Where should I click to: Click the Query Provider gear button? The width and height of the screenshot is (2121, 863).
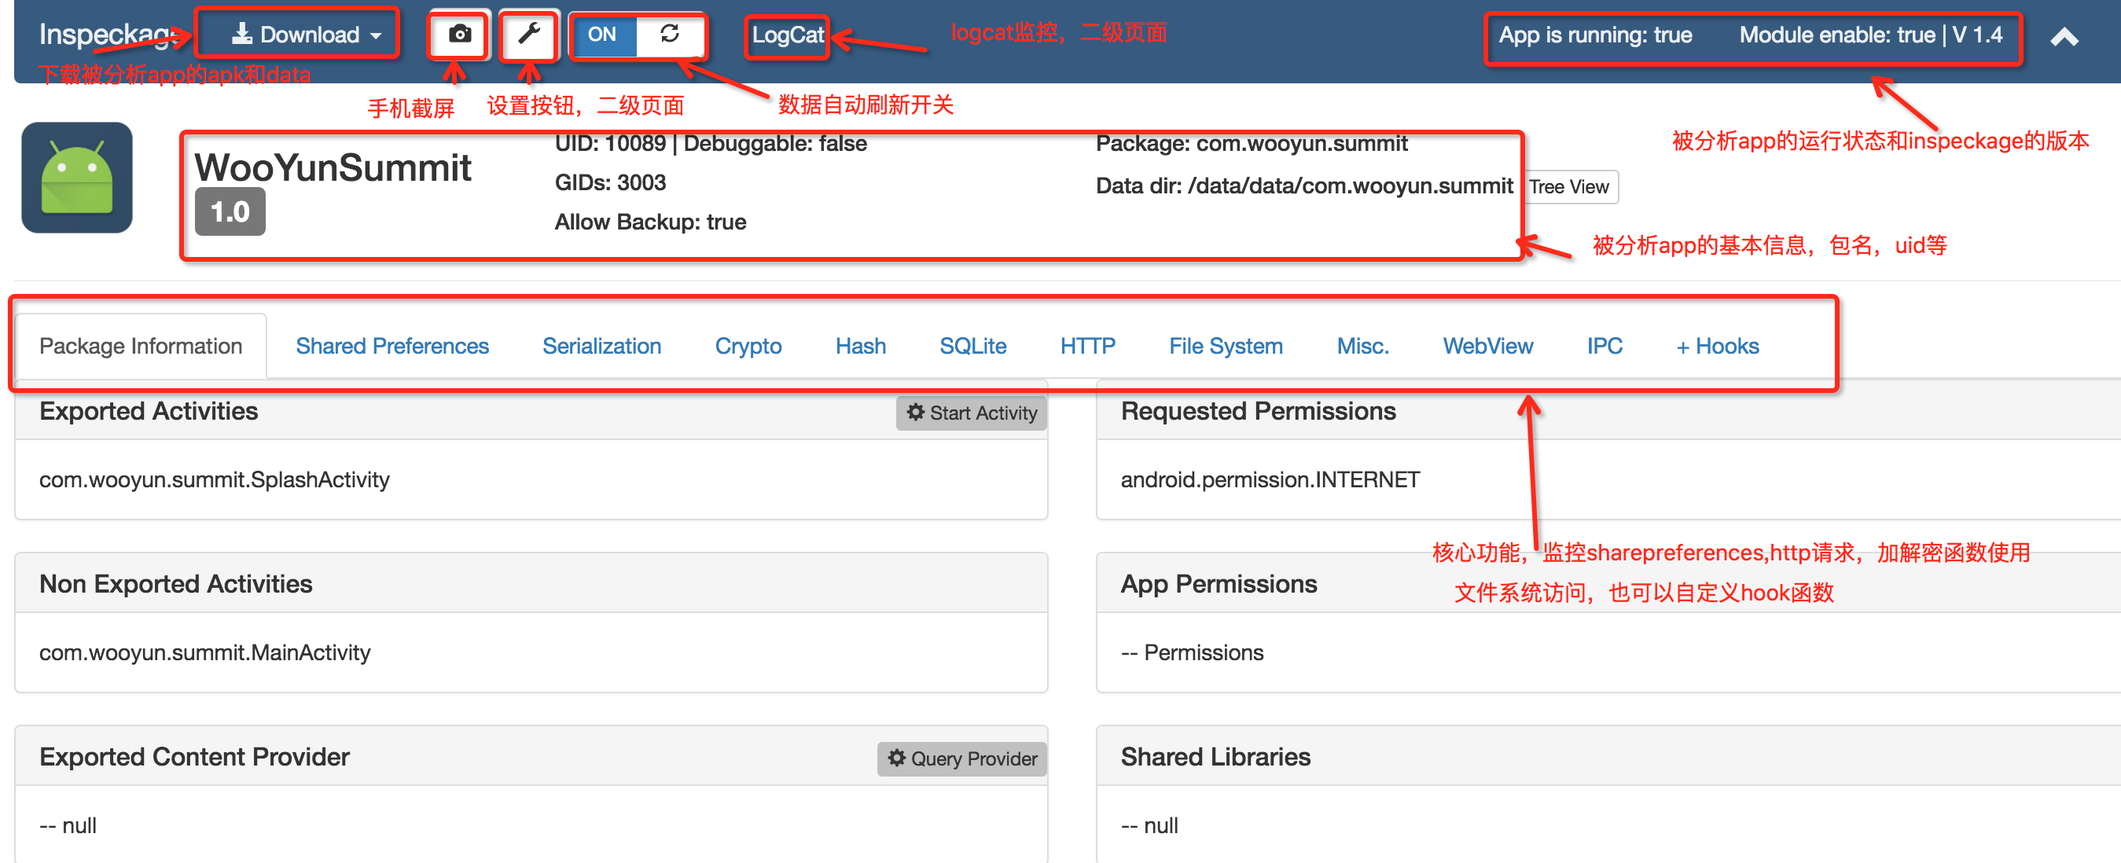coord(961,758)
